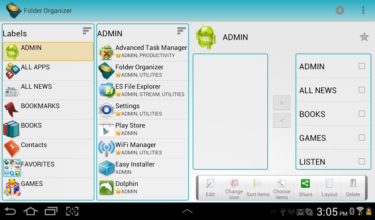Screen dimensions: 375x220
Task: Click the Layout toolbar button
Action: pos(329,188)
